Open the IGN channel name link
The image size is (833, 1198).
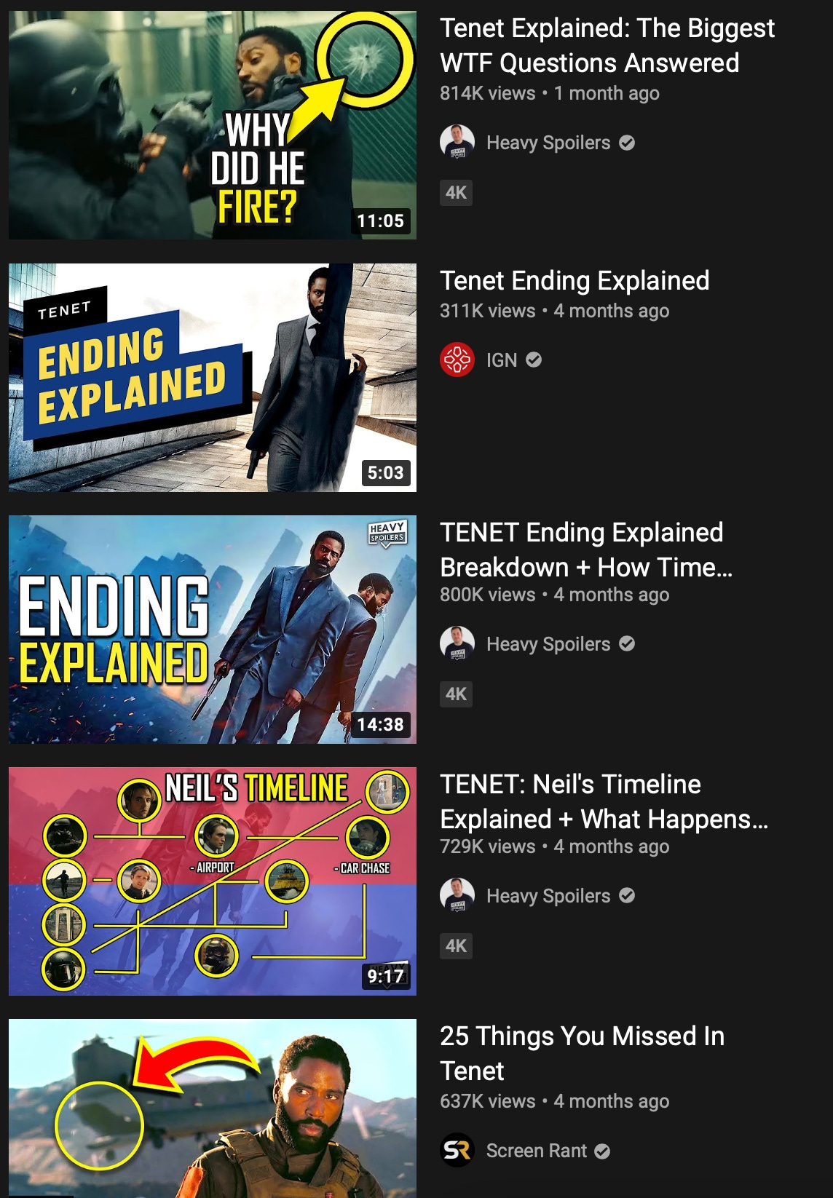(x=502, y=360)
